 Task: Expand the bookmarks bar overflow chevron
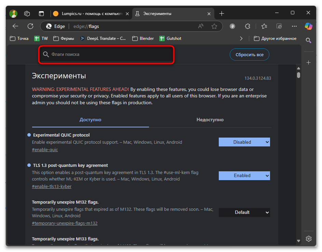click(241, 38)
